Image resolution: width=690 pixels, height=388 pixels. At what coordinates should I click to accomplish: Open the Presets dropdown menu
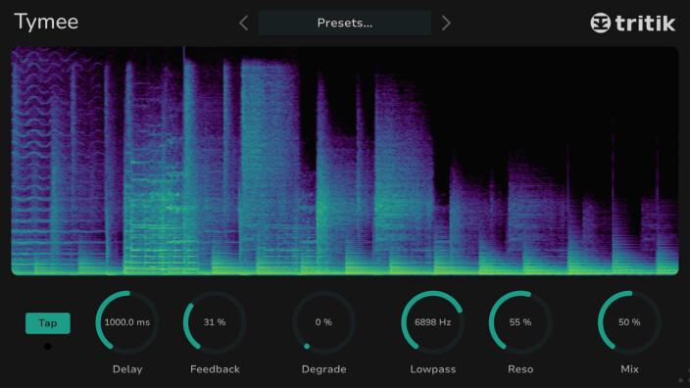(x=345, y=23)
